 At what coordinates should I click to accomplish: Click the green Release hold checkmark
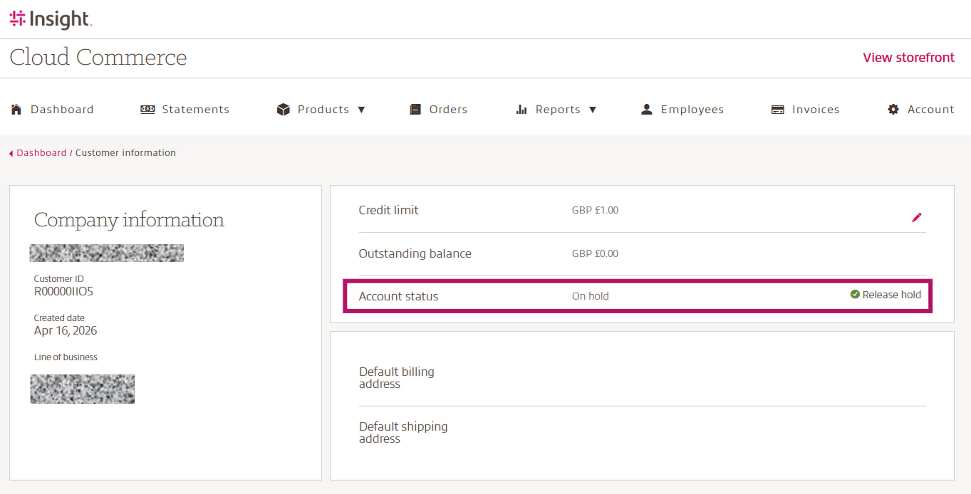[854, 294]
